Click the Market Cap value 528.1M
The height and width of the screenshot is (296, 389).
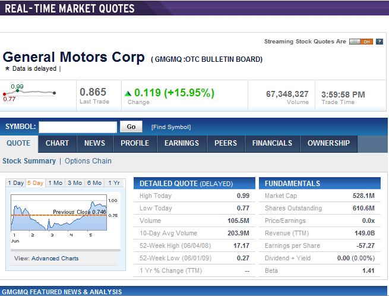point(363,196)
